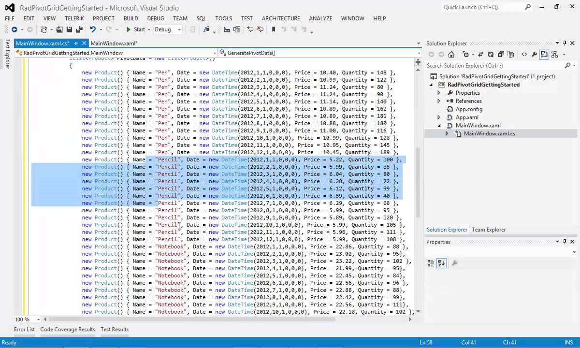Open the BUILD menu

coord(130,18)
